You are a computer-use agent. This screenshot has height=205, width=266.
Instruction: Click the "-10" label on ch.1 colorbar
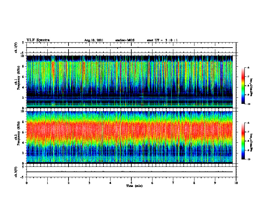pos(249,104)
